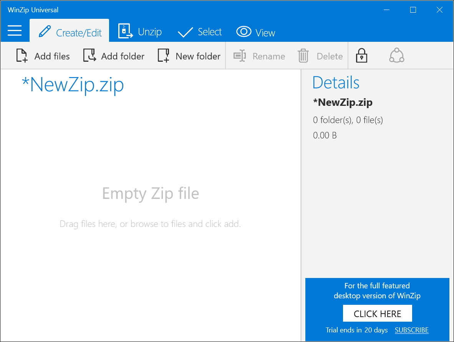Select the *NewZip.zip archive title
Viewport: 454px width, 342px height.
(x=72, y=85)
